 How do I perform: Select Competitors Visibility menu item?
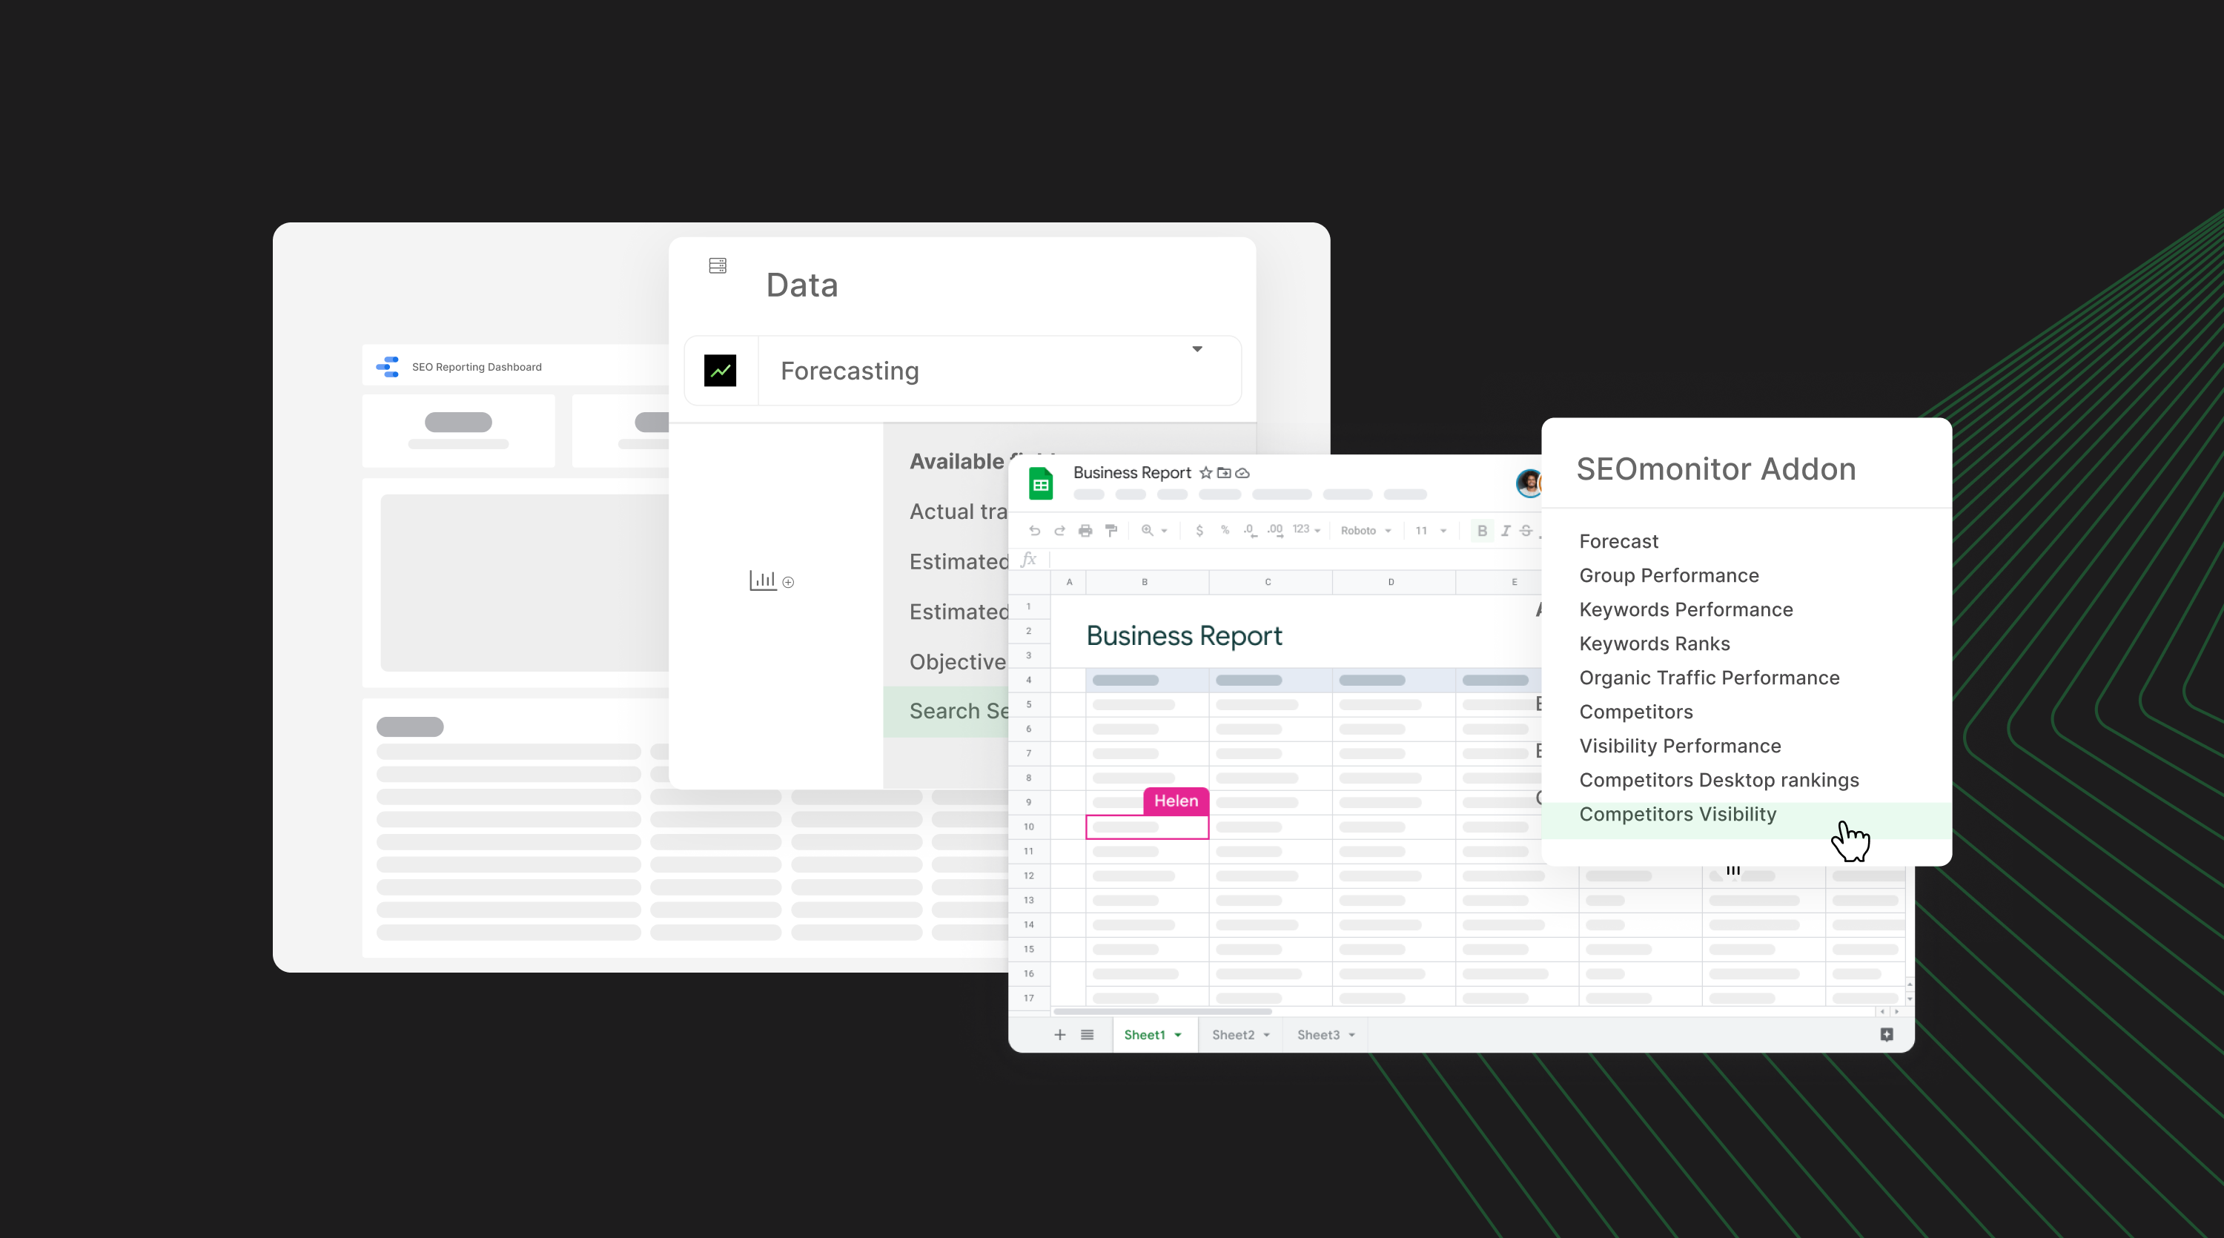[x=1677, y=812]
